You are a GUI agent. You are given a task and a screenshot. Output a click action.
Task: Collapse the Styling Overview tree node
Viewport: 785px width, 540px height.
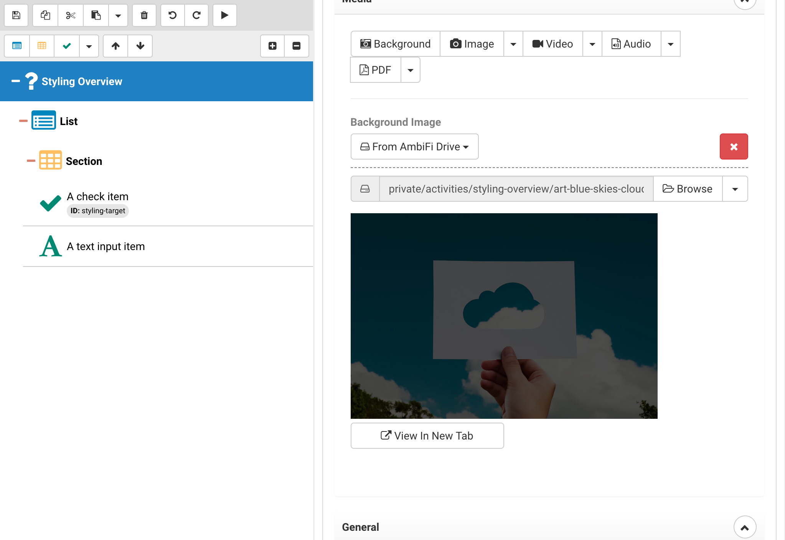click(x=16, y=81)
